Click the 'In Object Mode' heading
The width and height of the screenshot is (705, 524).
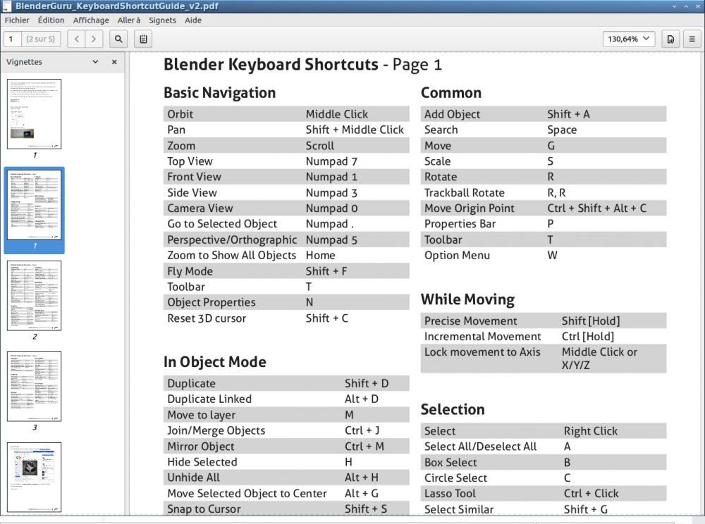(215, 362)
